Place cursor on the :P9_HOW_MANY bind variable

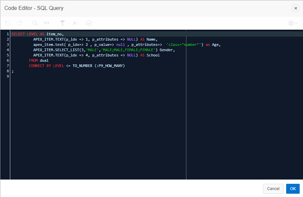[110, 66]
